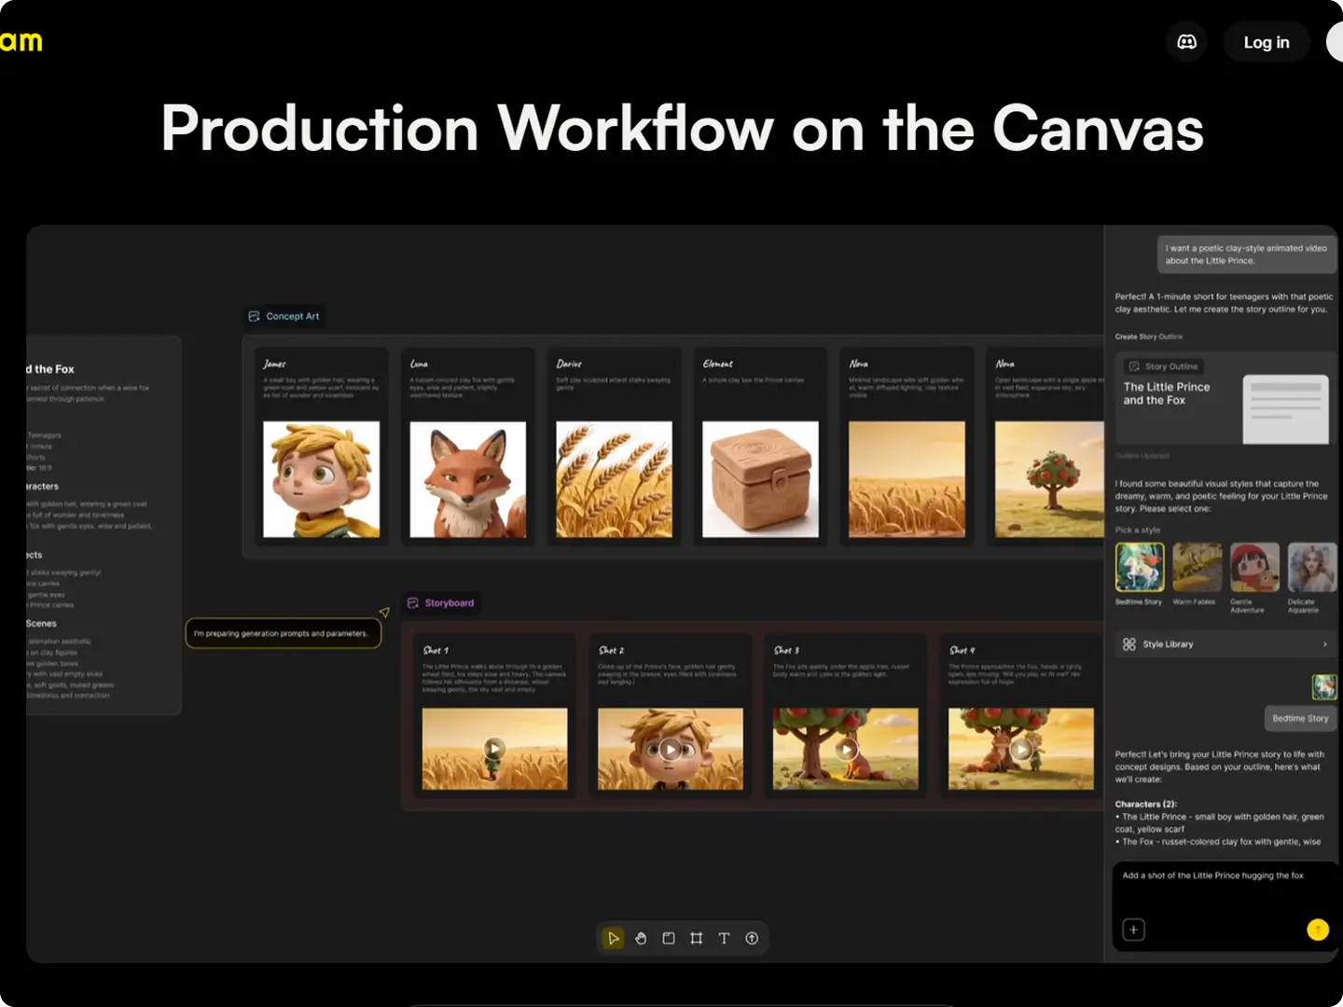Select the frame tool in the bottom toolbar

coord(696,938)
